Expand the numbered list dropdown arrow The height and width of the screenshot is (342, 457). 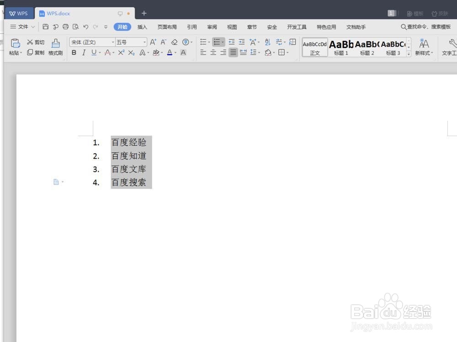click(223, 42)
